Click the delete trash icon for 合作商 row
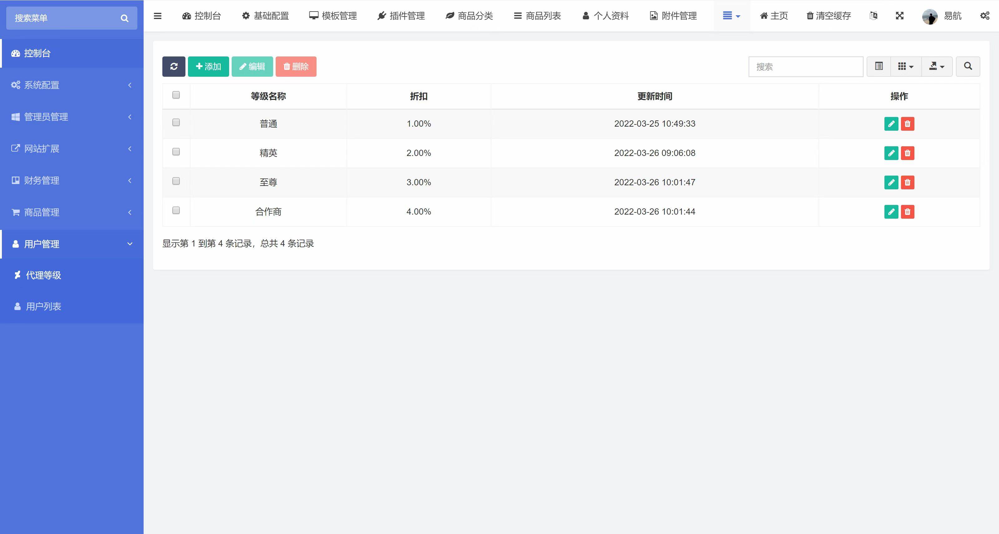This screenshot has height=534, width=999. pos(908,212)
